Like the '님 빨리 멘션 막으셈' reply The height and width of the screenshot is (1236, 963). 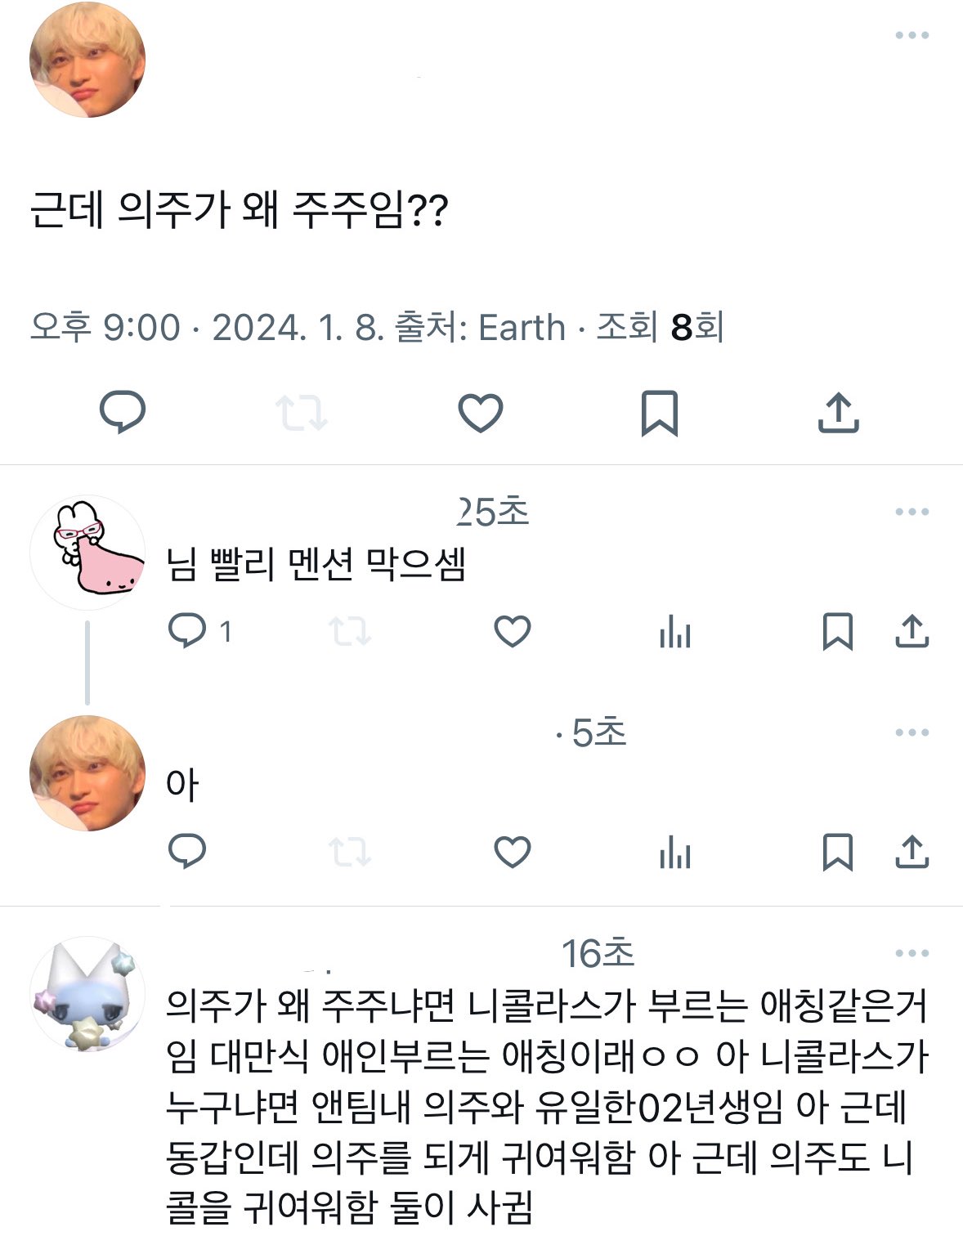(513, 632)
